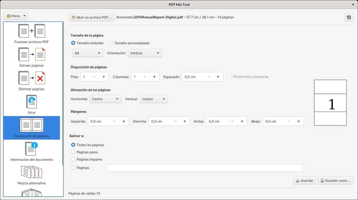Viewport: 358px width, 200px height.
Task: Open the Orientación Vertical dropdown
Action: (145, 53)
